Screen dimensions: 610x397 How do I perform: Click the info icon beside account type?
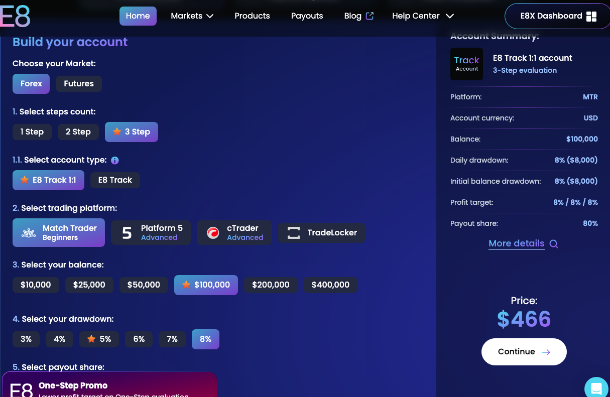tap(114, 161)
